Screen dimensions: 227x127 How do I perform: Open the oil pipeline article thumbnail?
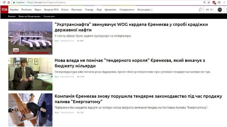30,38
